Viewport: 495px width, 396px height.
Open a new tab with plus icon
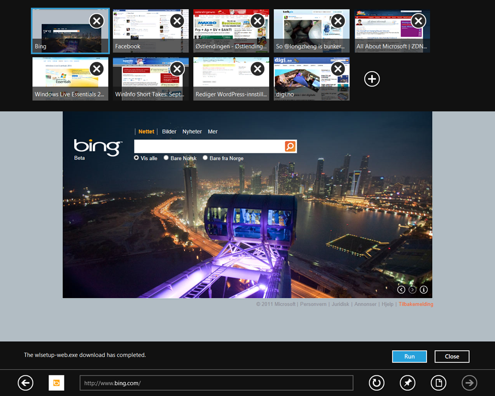pos(372,79)
